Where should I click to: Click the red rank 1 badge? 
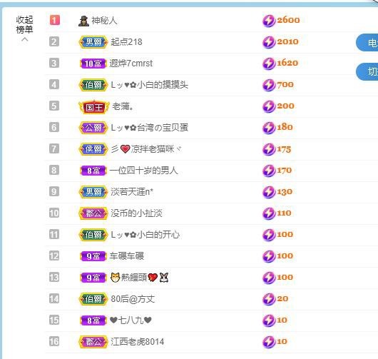[x=55, y=20]
